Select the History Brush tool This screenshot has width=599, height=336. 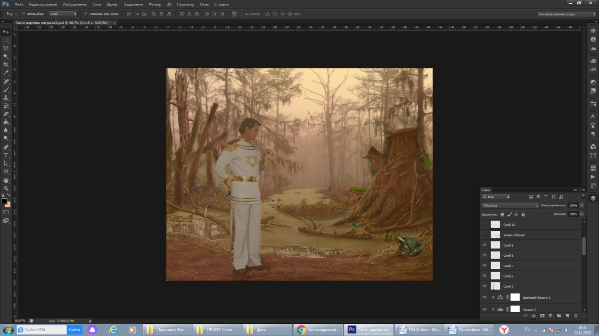[6, 106]
